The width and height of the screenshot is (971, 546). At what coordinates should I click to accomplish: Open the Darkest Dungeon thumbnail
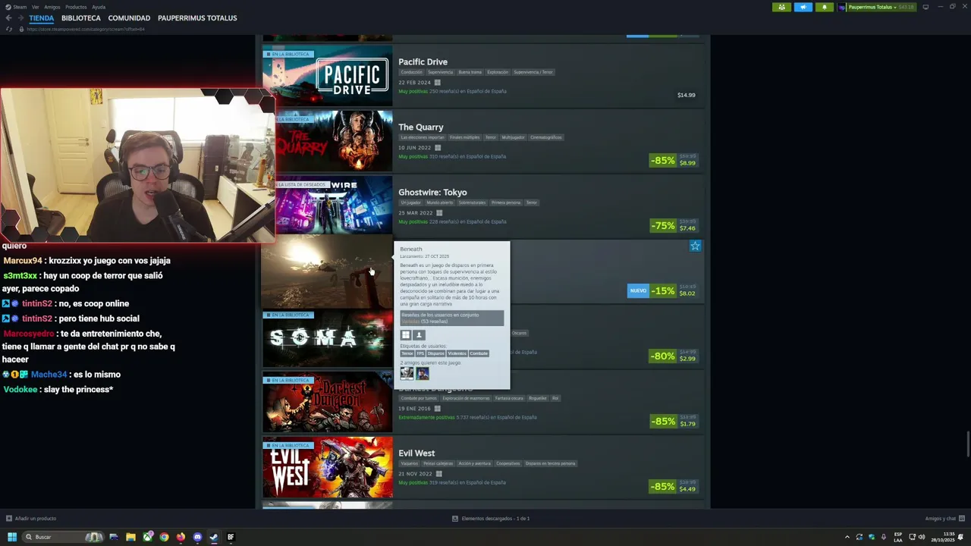328,402
